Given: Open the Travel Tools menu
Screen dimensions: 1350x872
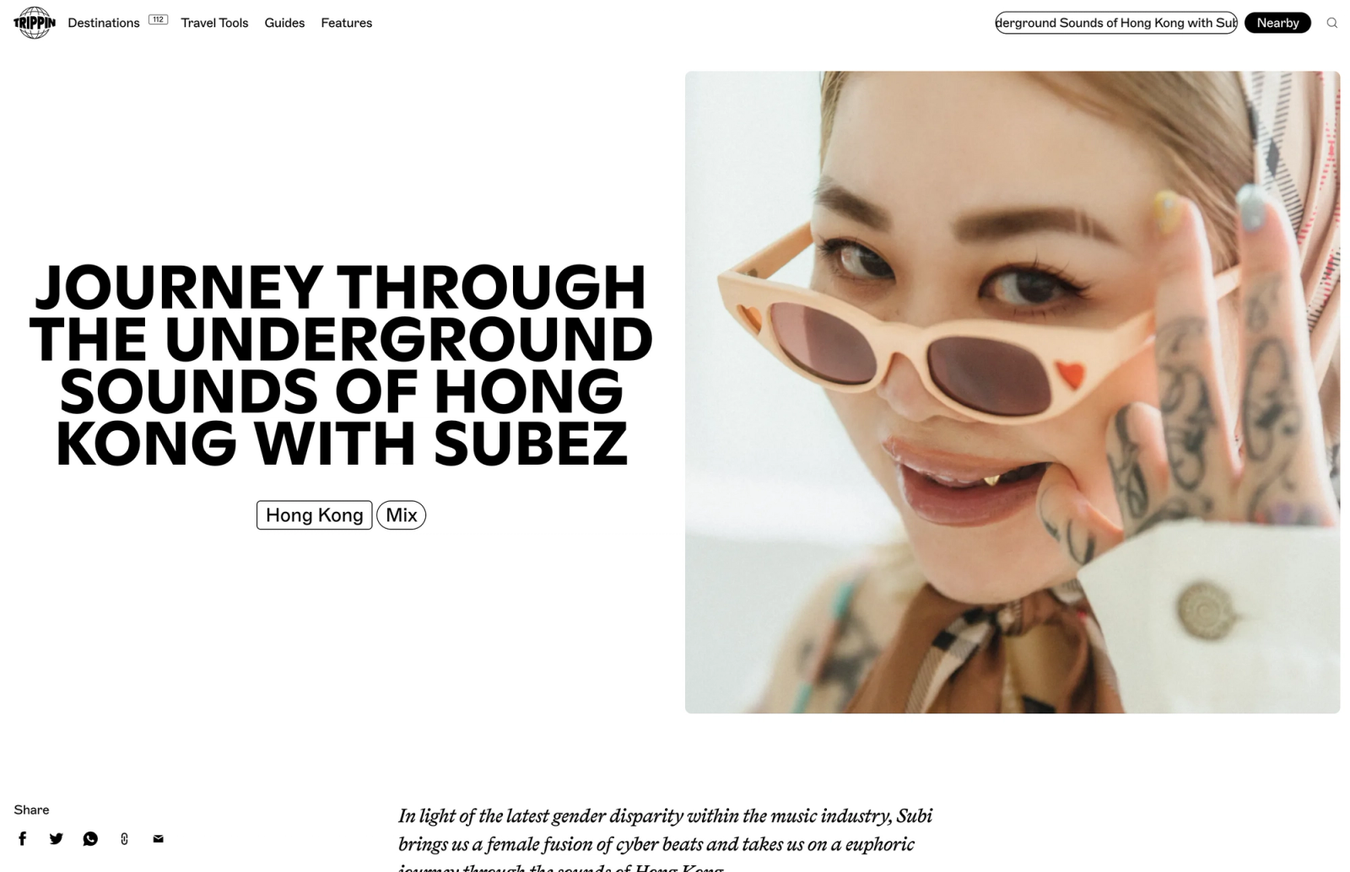Looking at the screenshot, I should click(x=214, y=23).
